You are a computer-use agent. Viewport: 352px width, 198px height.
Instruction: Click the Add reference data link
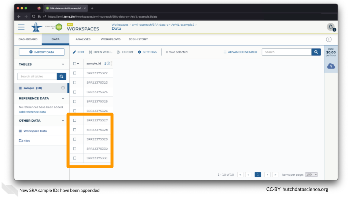32,112
